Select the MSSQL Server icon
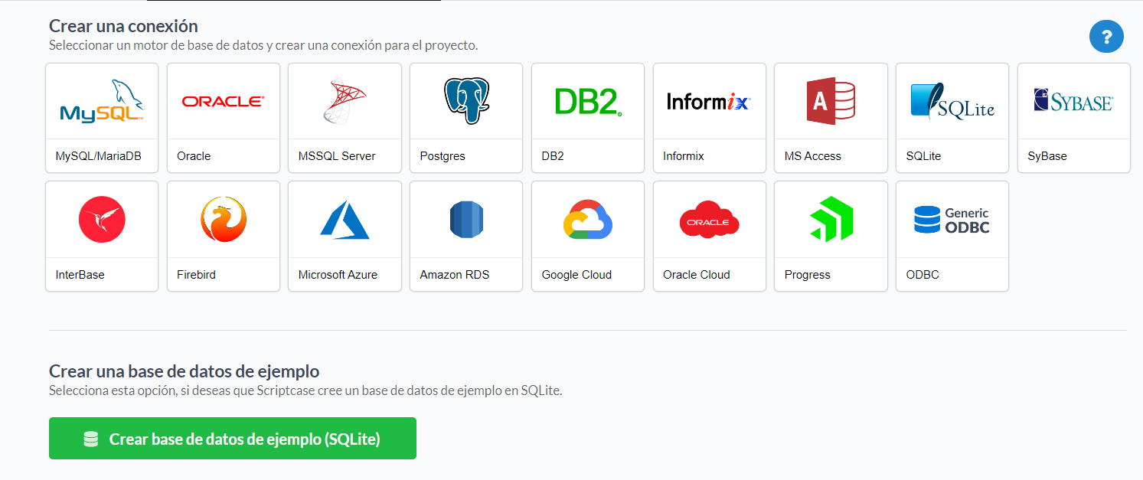The image size is (1143, 480). [x=345, y=118]
